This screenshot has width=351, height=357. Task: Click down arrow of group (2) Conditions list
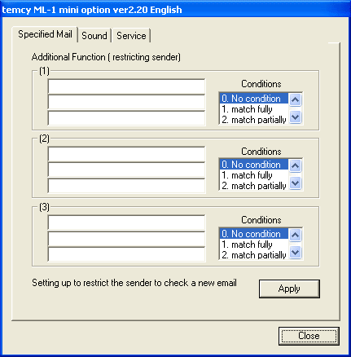tap(295, 183)
